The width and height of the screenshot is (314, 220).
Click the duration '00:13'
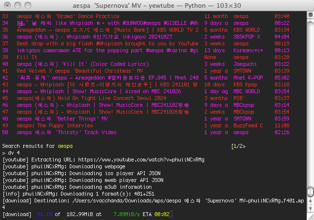[282, 50]
